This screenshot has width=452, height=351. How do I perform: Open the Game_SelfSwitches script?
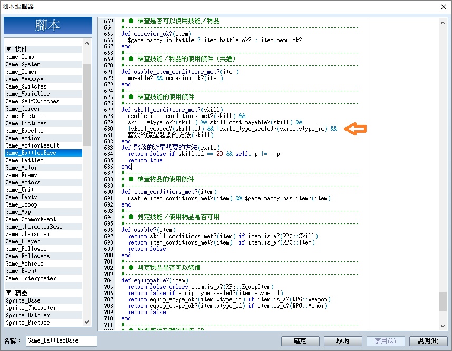pyautogui.click(x=44, y=101)
